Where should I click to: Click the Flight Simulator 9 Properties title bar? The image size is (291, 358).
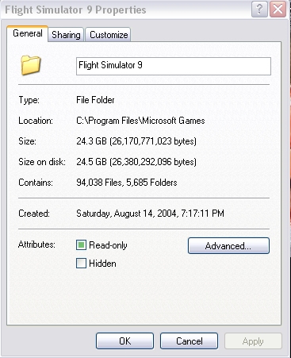point(127,10)
